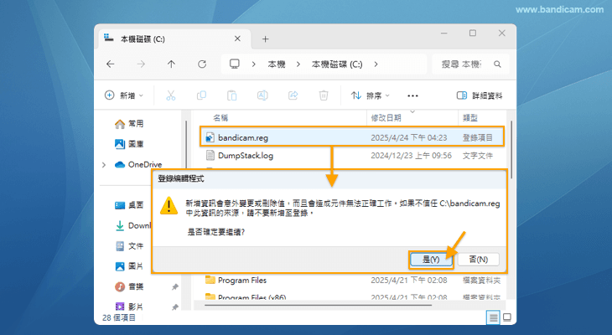The image size is (612, 335).
Task: Expand chevron after 本機磁碟 (C:) breadcrumb
Action: (x=376, y=64)
